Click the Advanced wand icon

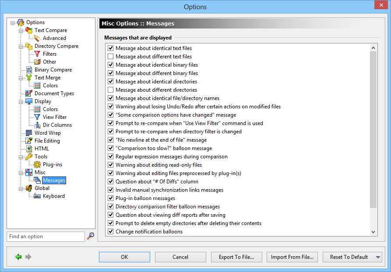(37, 38)
